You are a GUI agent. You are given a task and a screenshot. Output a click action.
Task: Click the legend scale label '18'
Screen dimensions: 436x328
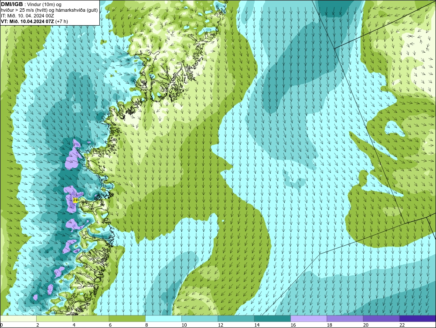[x=330, y=325]
